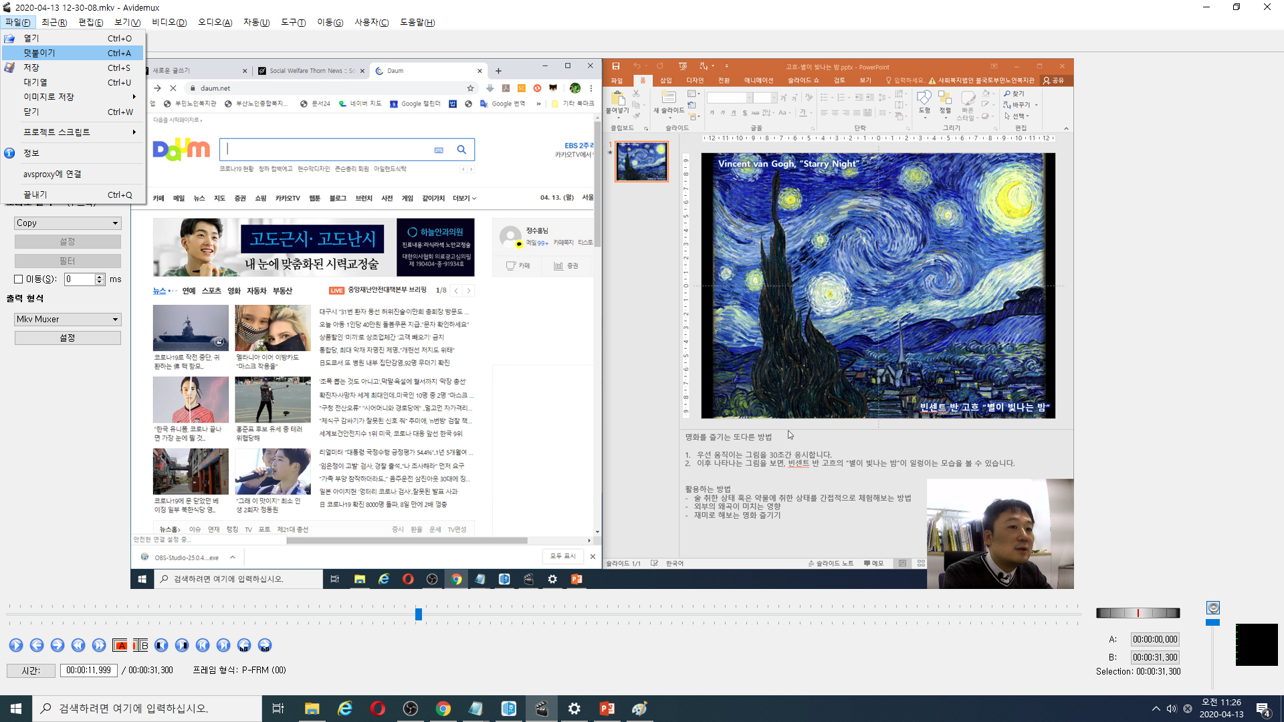The height and width of the screenshot is (722, 1284).
Task: Set selection end marker B
Action: click(x=140, y=645)
